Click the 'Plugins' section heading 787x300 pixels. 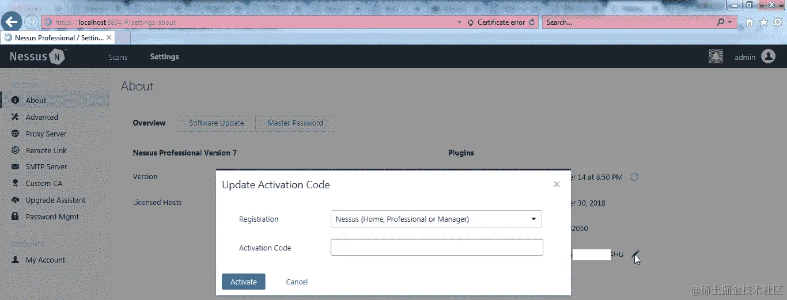point(461,153)
